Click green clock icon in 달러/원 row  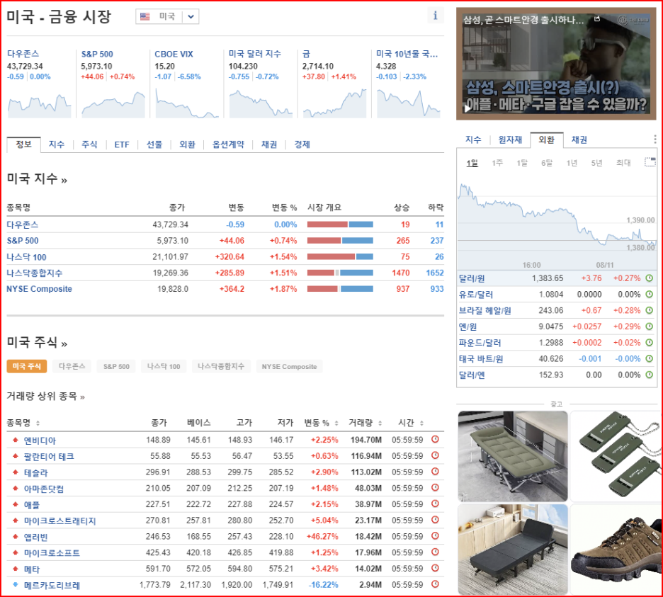(650, 278)
